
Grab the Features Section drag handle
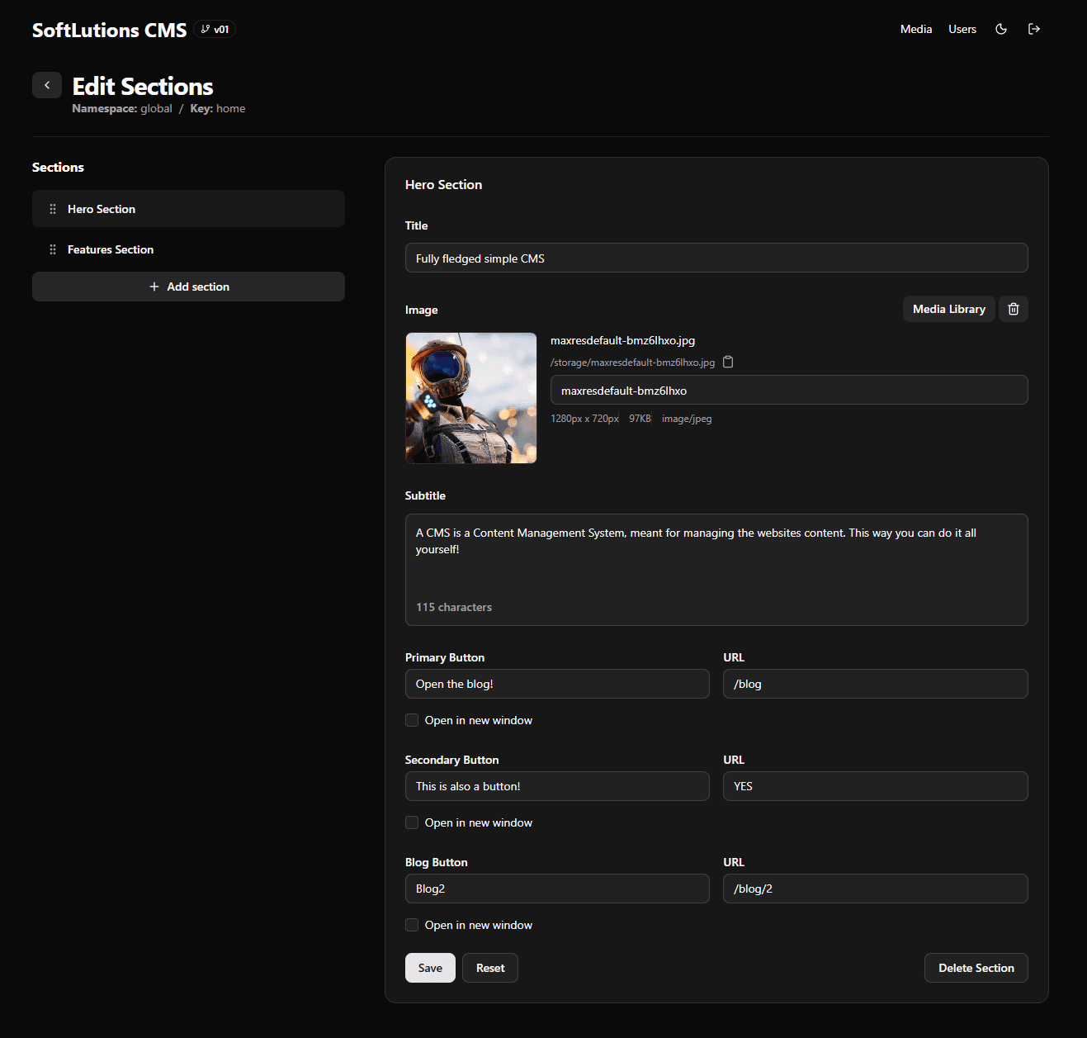click(52, 249)
